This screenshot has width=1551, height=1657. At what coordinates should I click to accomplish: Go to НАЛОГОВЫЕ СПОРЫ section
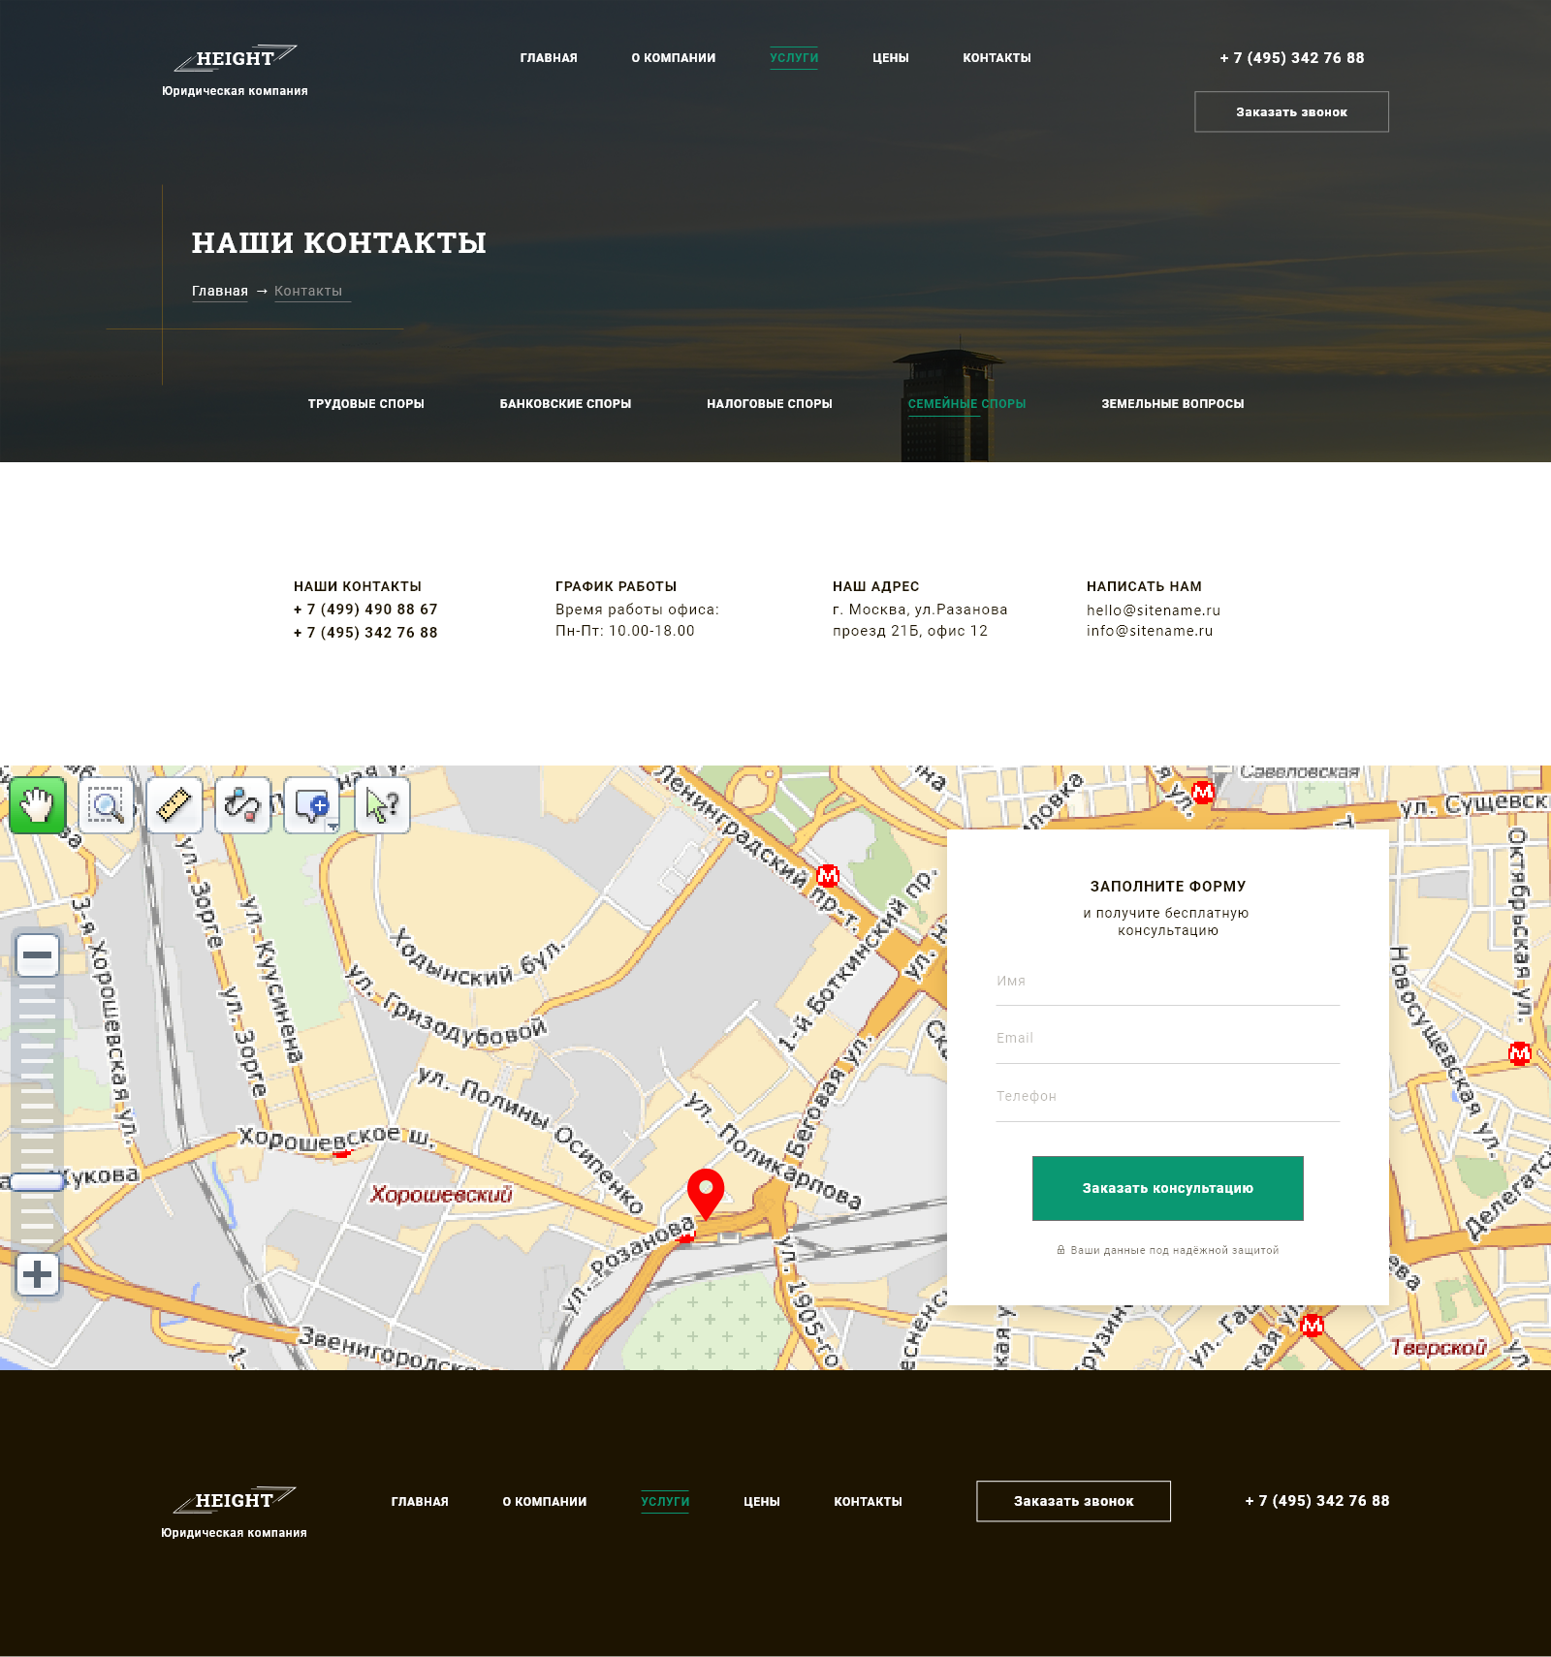coord(770,404)
